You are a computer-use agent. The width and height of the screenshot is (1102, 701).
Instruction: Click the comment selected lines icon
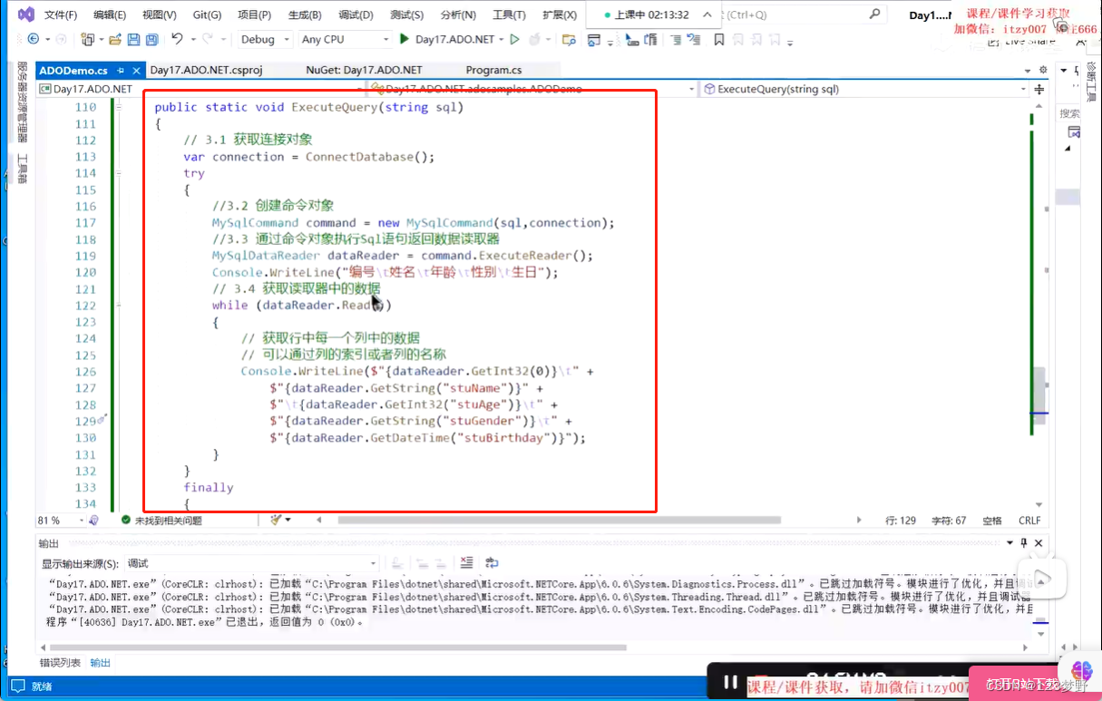[x=676, y=40]
